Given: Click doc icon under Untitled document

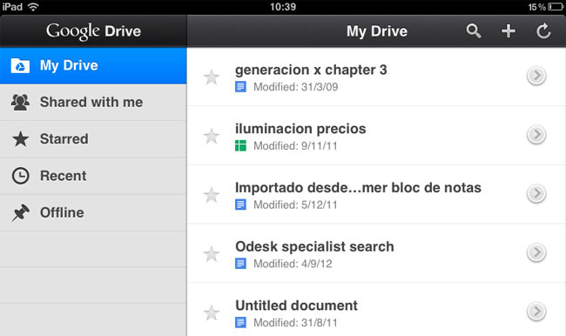Looking at the screenshot, I should (240, 322).
